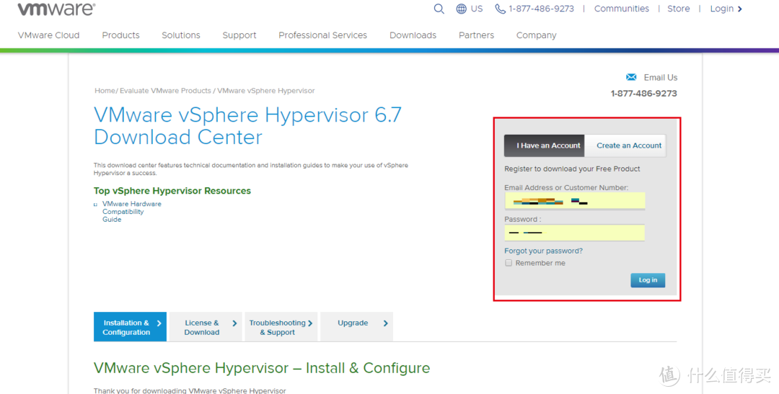Screen dimensions: 779x394
Task: Click the bullet icon beside VMware Hardware Compatibility Guide
Action: (95, 205)
